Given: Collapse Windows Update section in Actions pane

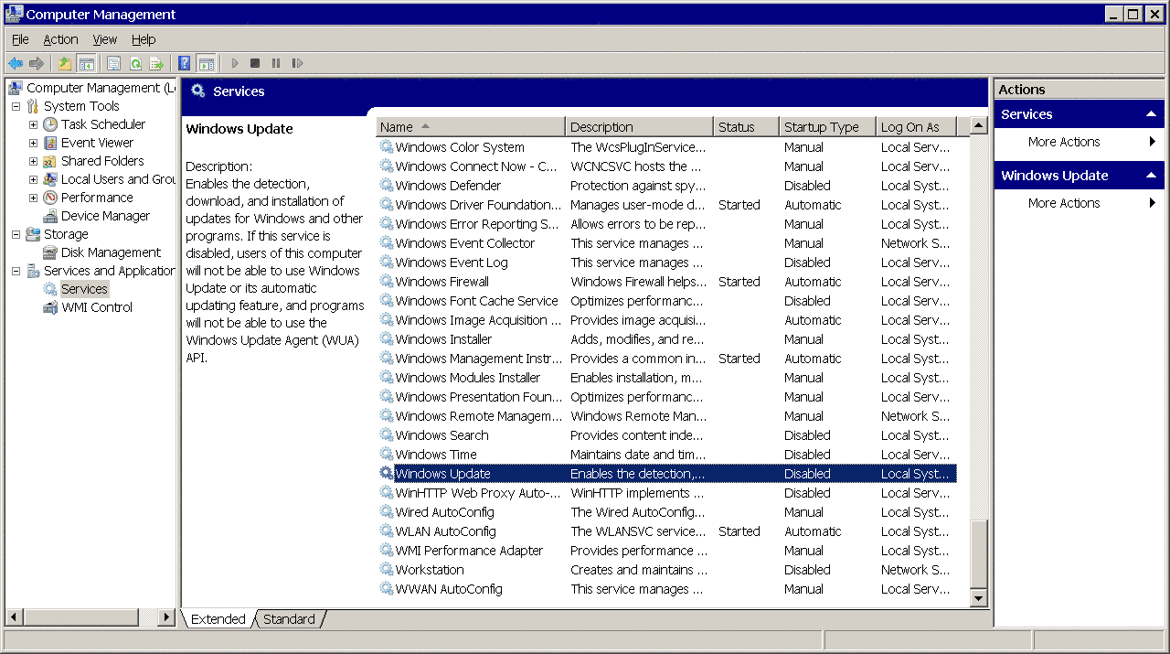Looking at the screenshot, I should (x=1151, y=176).
